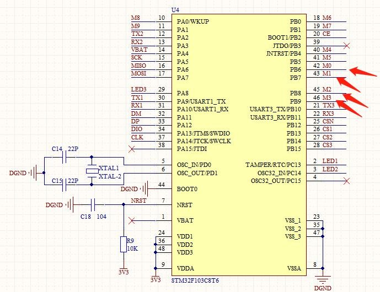380x292 pixels.
Task: Click the 10K value of R9
Action: (x=132, y=248)
